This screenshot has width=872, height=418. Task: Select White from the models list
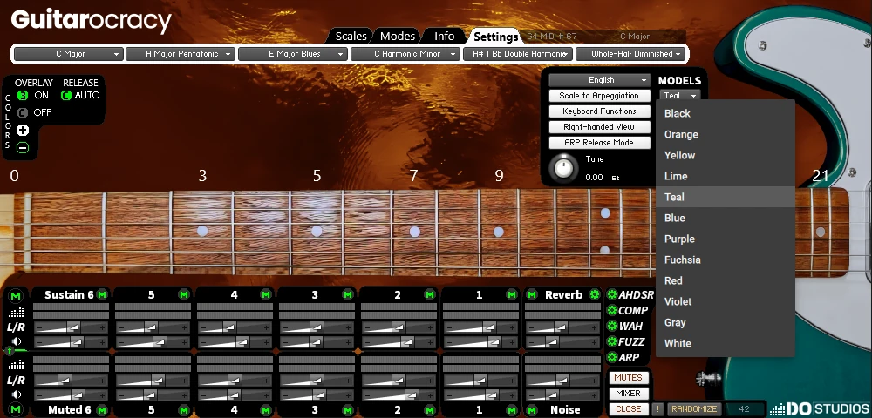[x=726, y=343]
